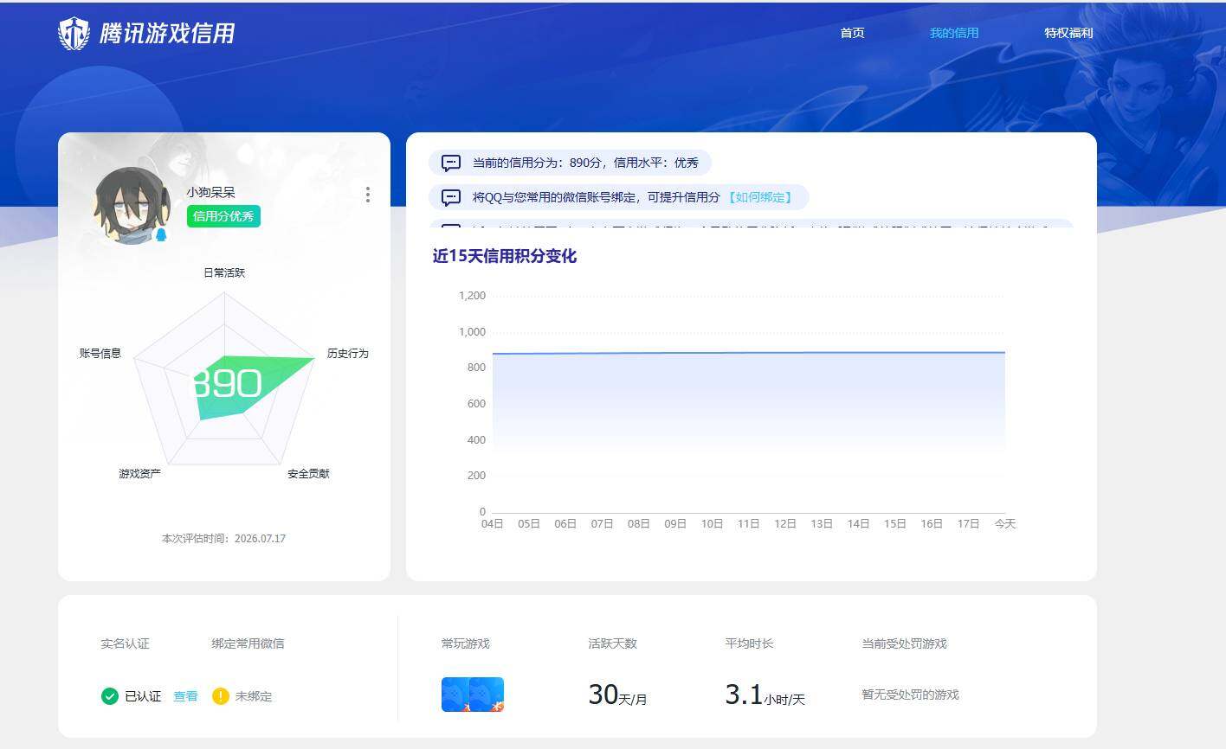The height and width of the screenshot is (749, 1226).
Task: Click the username 小狗呆呆
Action: (x=211, y=192)
